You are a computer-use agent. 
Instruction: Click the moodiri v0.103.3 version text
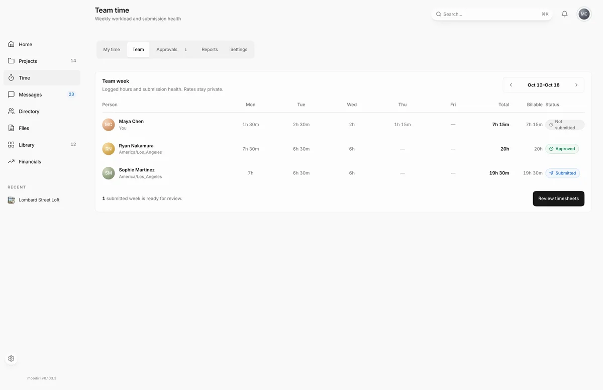pyautogui.click(x=42, y=378)
